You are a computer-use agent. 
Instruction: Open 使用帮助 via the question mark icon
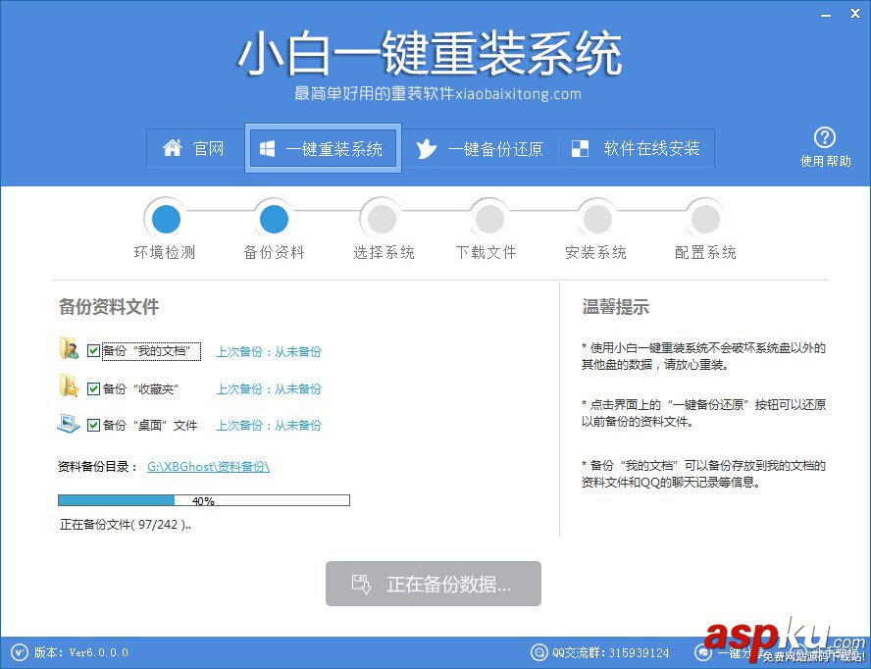[825, 138]
